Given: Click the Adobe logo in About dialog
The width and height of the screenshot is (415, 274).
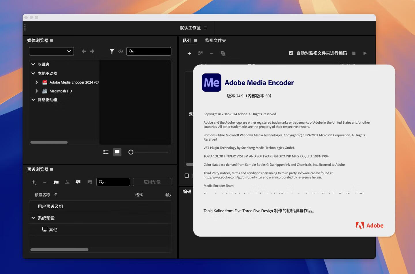Looking at the screenshot, I should point(369,226).
